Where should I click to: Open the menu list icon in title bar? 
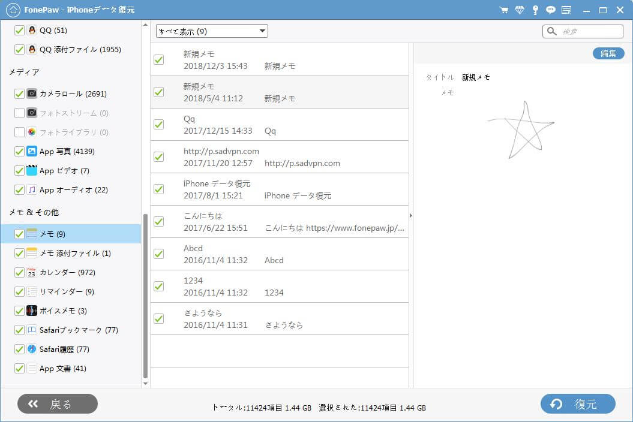pyautogui.click(x=566, y=10)
